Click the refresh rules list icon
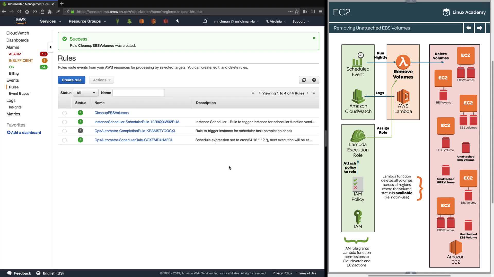 pyautogui.click(x=304, y=80)
